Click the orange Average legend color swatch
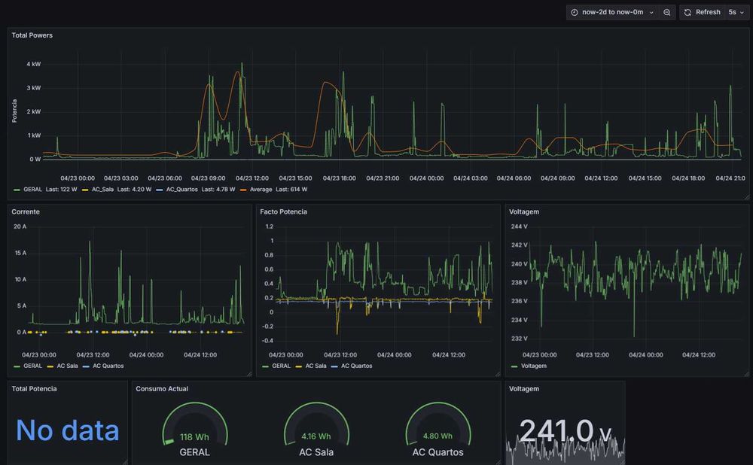The width and height of the screenshot is (753, 465). [x=243, y=190]
